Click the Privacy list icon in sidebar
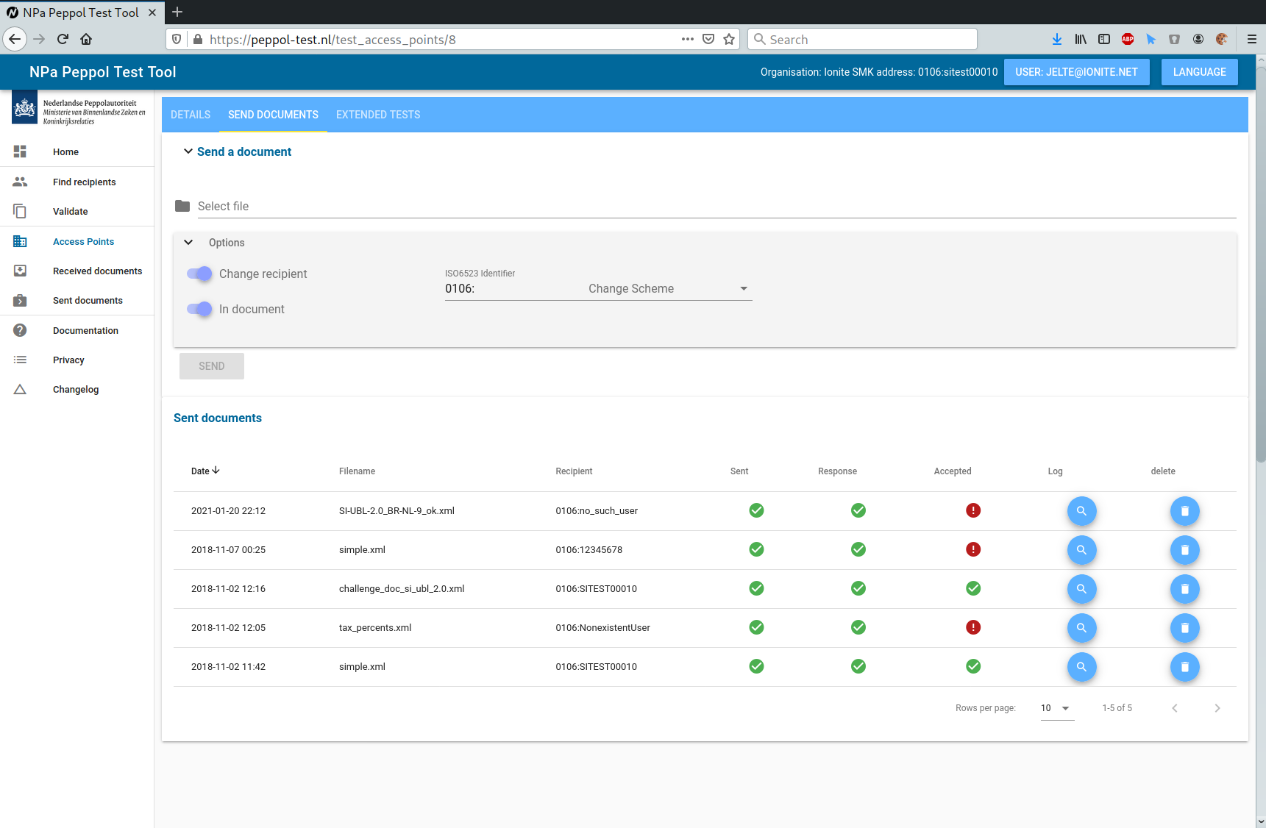This screenshot has height=828, width=1266. [20, 360]
